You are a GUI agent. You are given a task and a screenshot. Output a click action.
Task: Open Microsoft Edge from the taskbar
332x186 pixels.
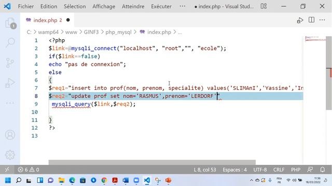click(72, 180)
